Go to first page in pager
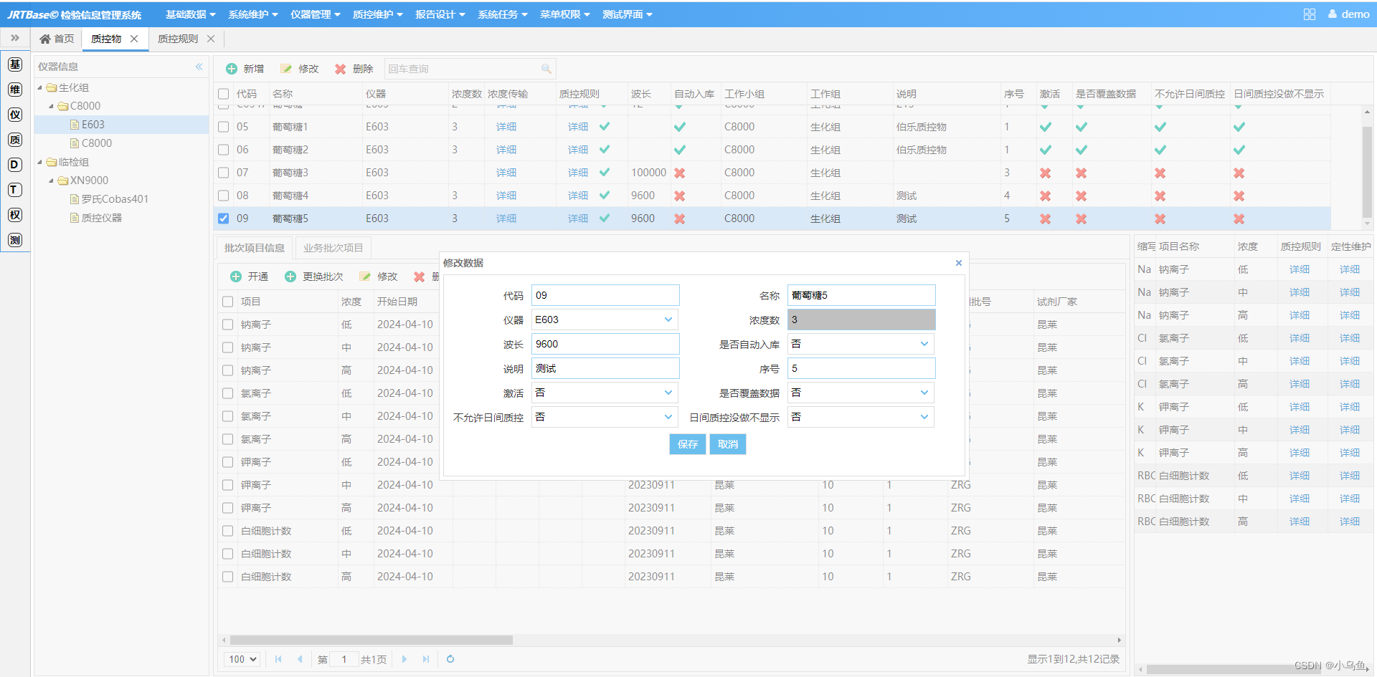The width and height of the screenshot is (1377, 677). (278, 659)
